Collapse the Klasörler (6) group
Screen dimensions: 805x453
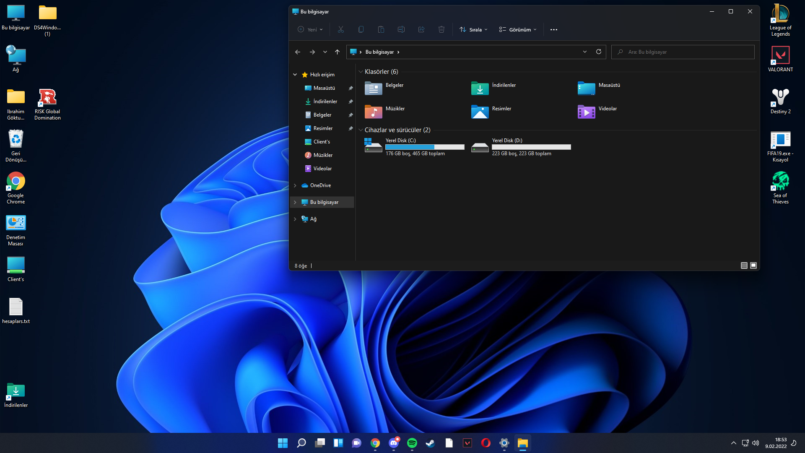coord(361,72)
